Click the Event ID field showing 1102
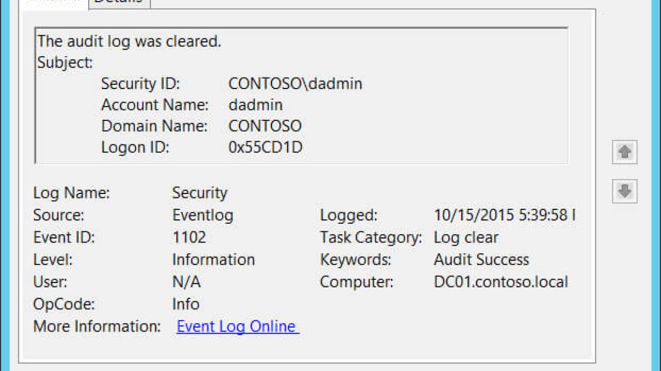 coord(189,237)
